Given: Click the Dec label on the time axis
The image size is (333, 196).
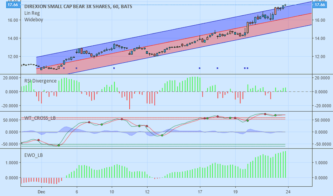Looking at the screenshot, I should point(41,192).
